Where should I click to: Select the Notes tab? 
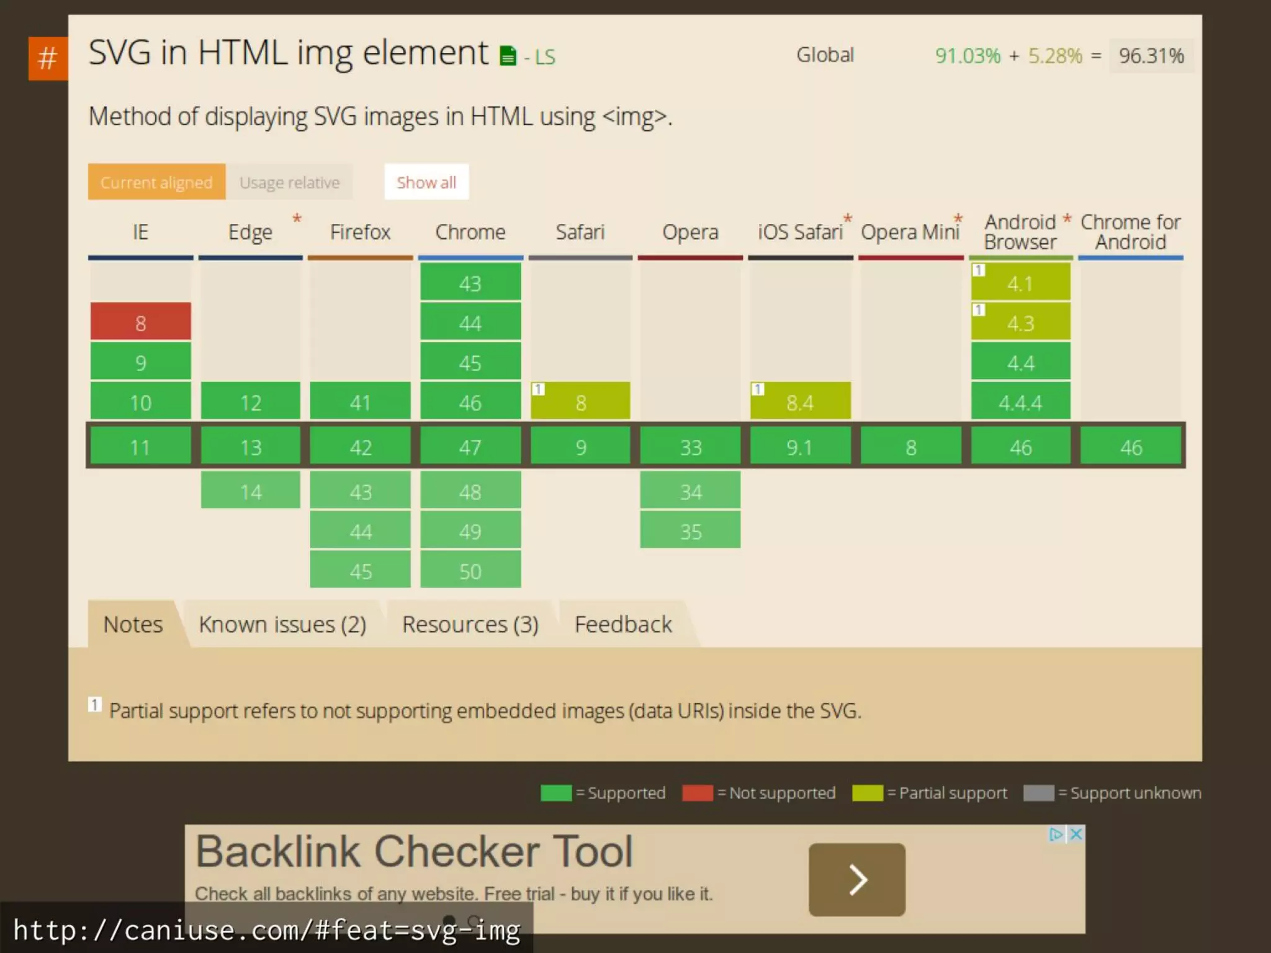click(x=133, y=624)
